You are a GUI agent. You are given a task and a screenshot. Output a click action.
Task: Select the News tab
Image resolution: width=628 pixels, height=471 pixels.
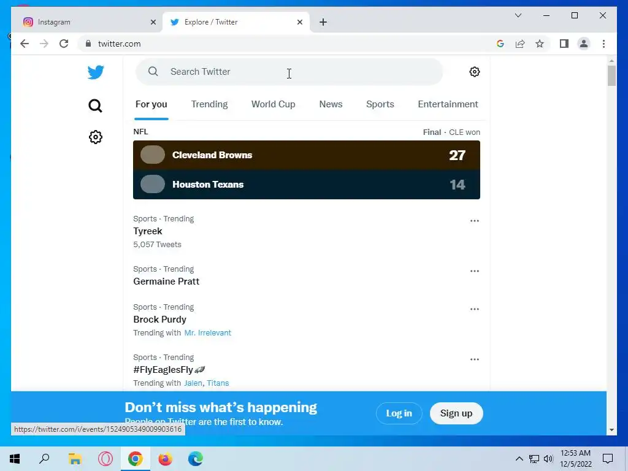[331, 104]
